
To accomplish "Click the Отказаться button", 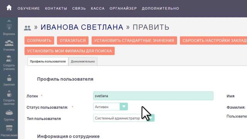I will pyautogui.click(x=73, y=41).
